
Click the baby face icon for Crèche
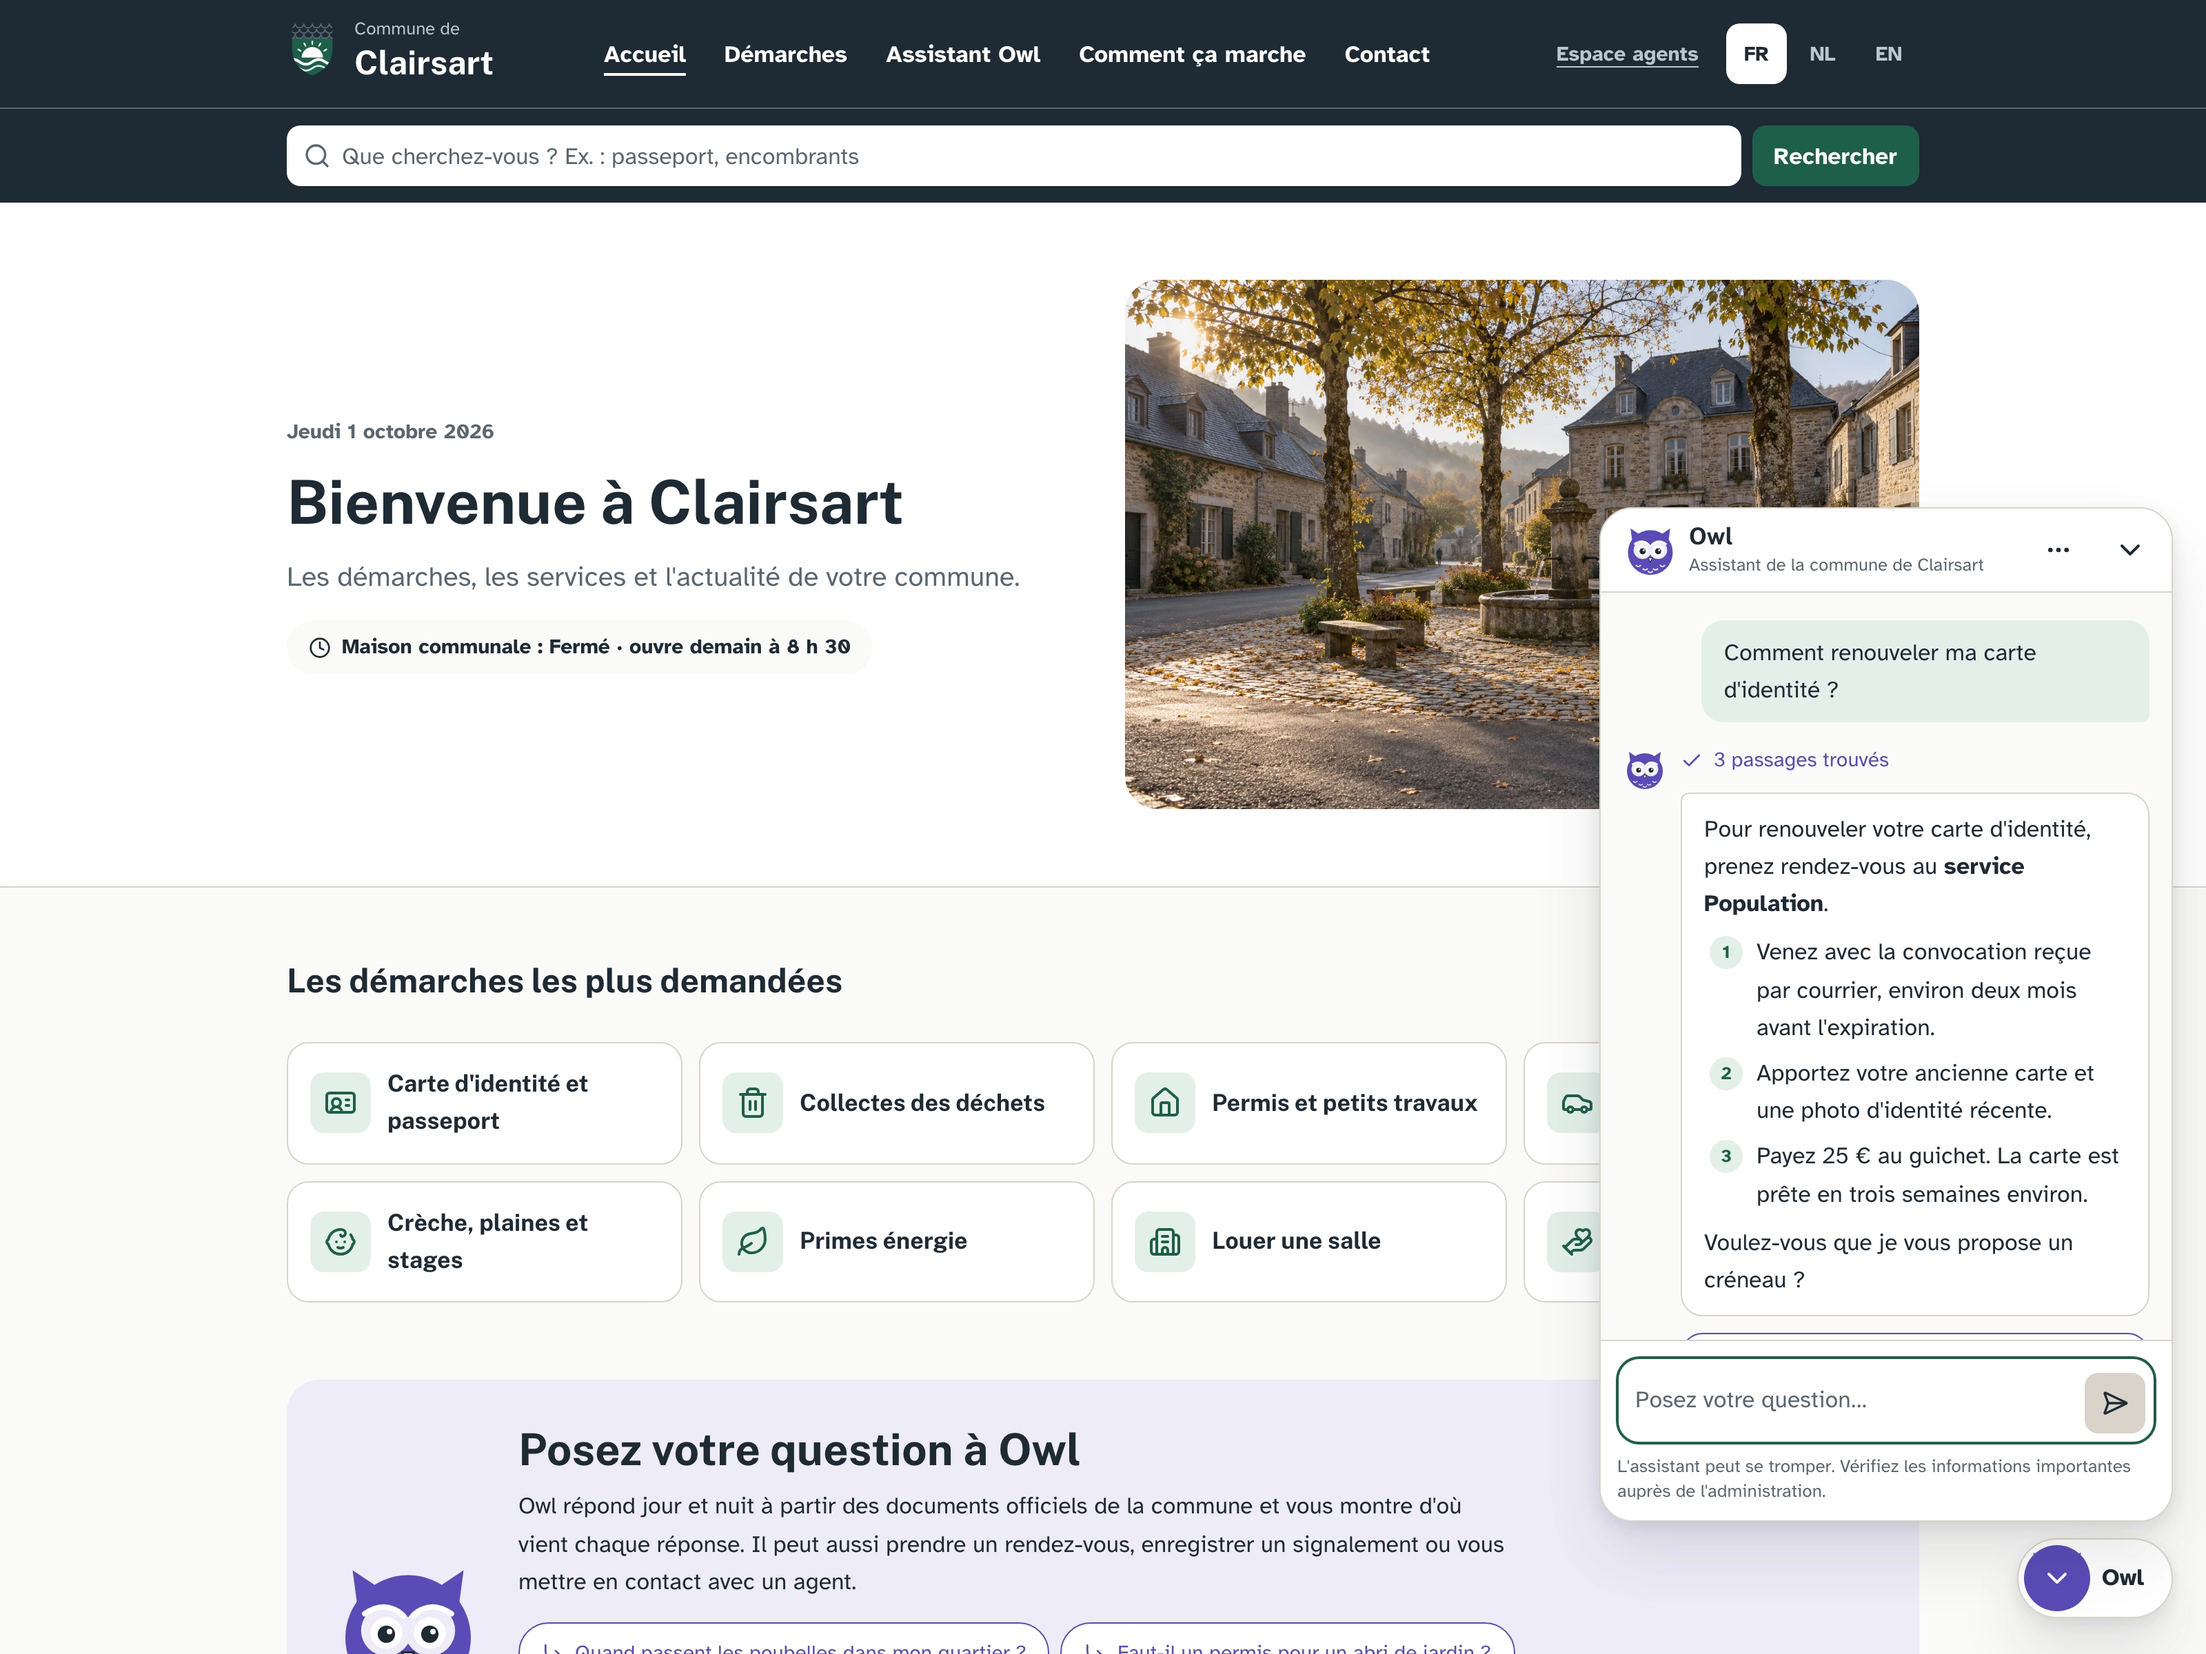340,1241
